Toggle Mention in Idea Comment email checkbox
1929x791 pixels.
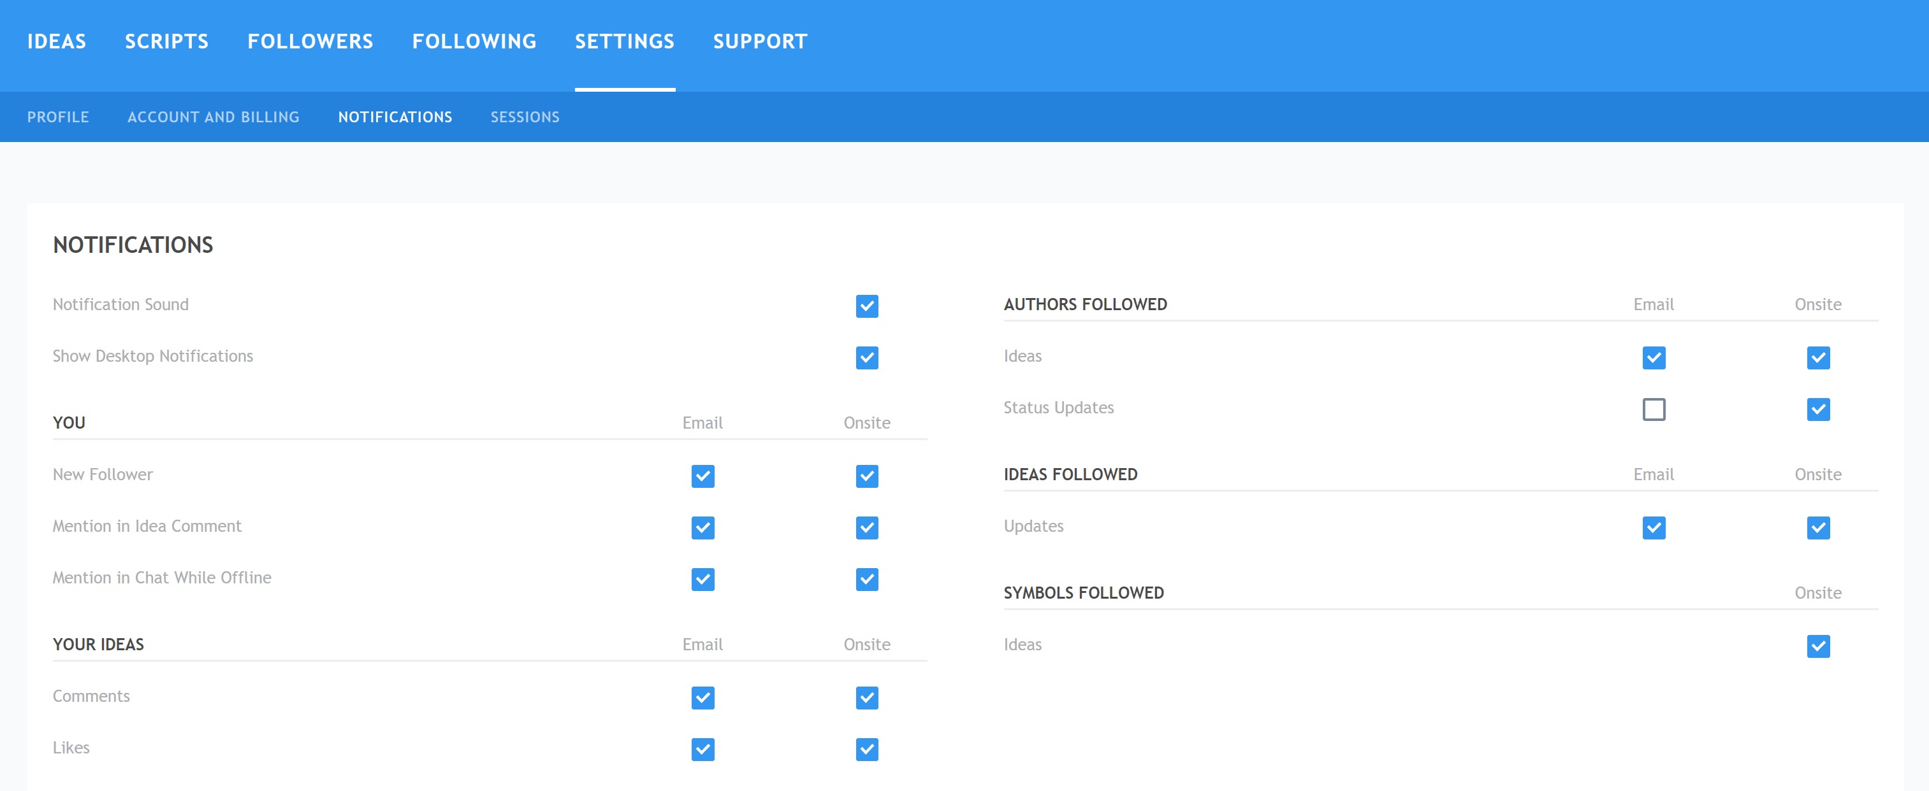702,527
